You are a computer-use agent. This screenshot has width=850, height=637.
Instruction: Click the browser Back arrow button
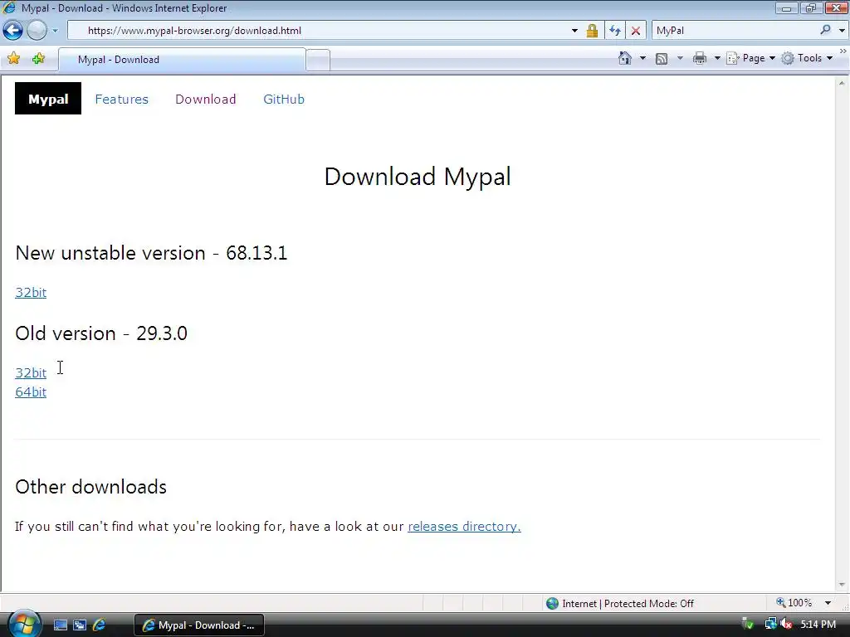pos(13,31)
